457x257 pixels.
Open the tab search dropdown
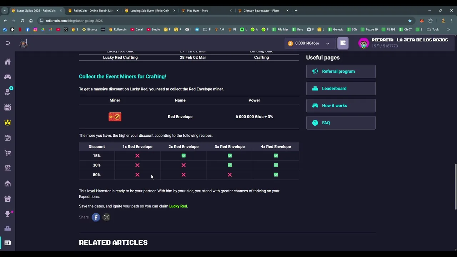click(5, 11)
